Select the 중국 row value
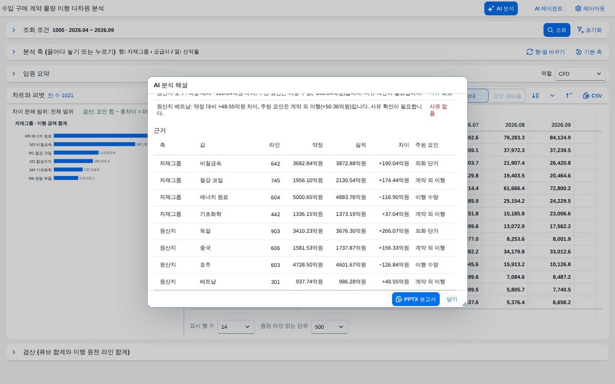615x384 pixels. (x=205, y=248)
